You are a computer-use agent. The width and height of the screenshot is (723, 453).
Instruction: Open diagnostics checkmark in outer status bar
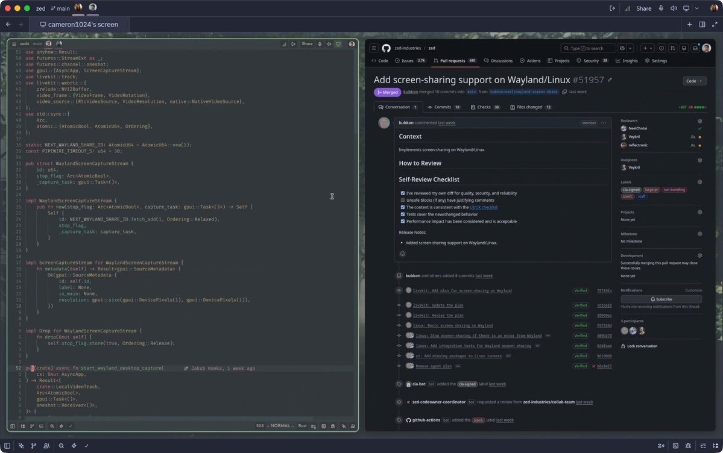(86, 446)
